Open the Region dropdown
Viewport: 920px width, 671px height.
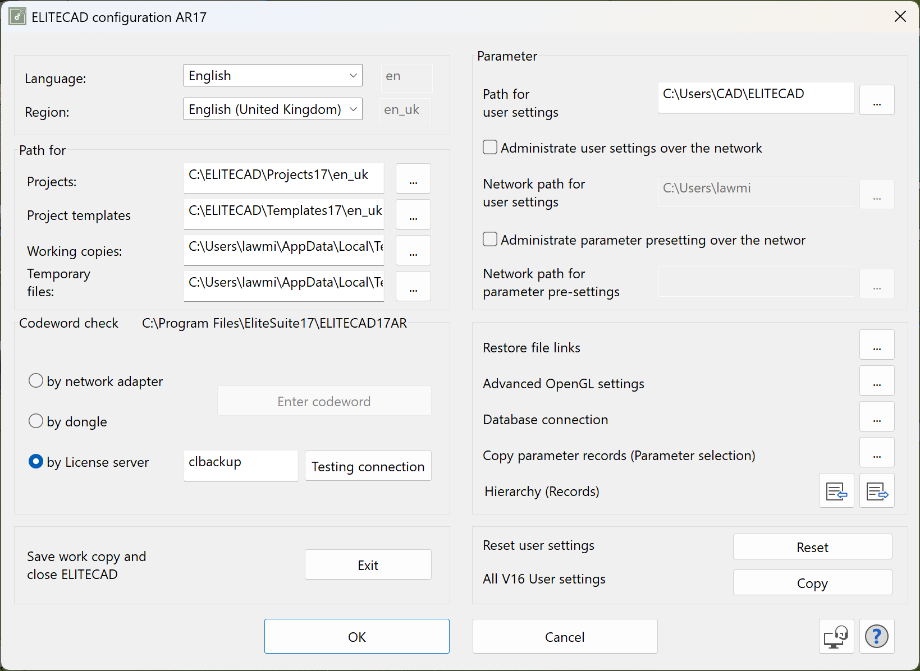[273, 109]
